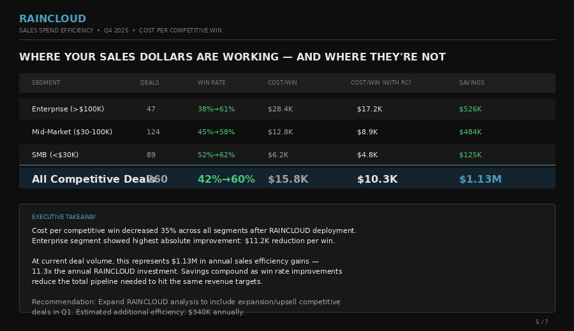Click the $17.2K cost with RC

[x=369, y=109]
